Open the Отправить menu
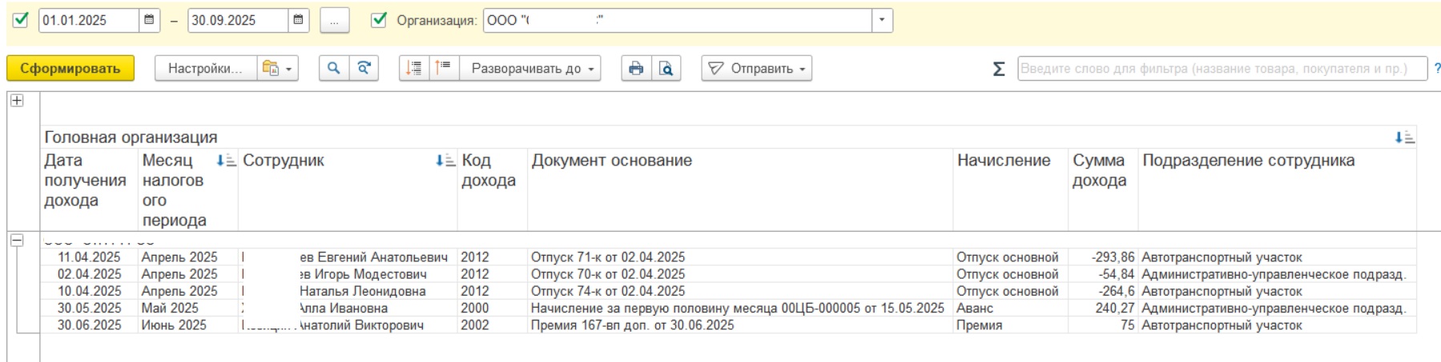Viewport: 1441px width, 362px height. coord(756,69)
